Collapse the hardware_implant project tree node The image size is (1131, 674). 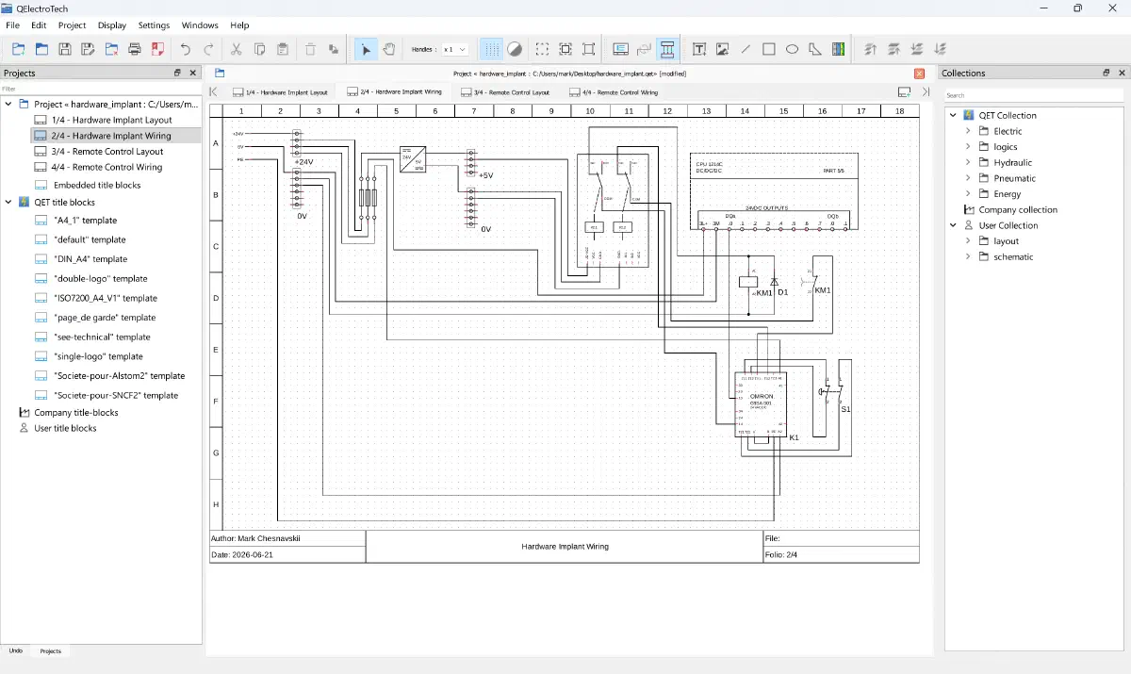(x=8, y=104)
